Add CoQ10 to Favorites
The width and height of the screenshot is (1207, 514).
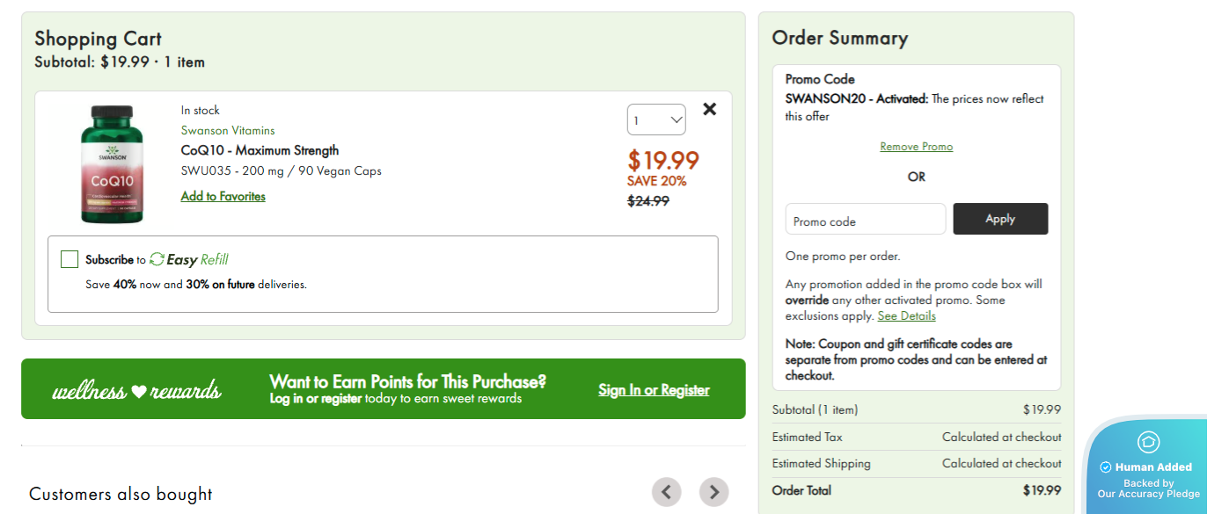click(x=223, y=196)
